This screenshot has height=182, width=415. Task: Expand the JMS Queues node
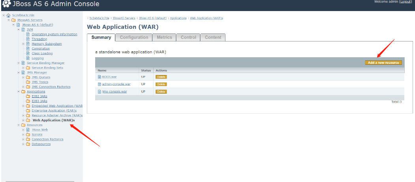(x=23, y=77)
